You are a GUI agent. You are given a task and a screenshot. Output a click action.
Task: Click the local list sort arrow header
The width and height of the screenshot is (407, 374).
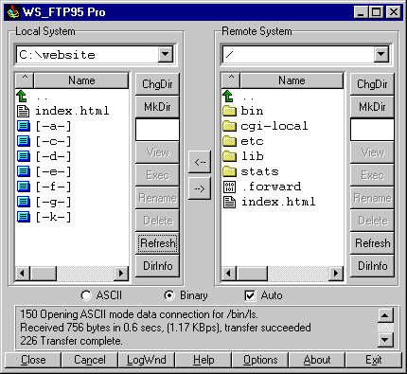click(x=25, y=80)
